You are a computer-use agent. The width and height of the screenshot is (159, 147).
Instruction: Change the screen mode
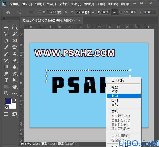[x=15, y=114]
